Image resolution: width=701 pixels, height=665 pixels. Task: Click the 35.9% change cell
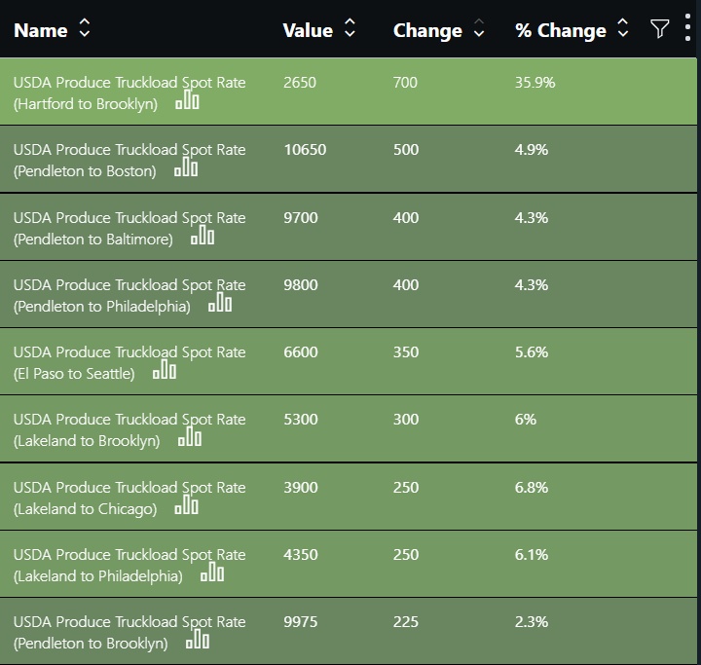(535, 83)
